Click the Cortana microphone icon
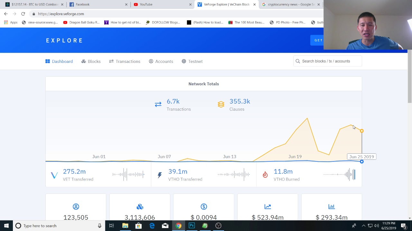This screenshot has width=412, height=231. pos(100,226)
